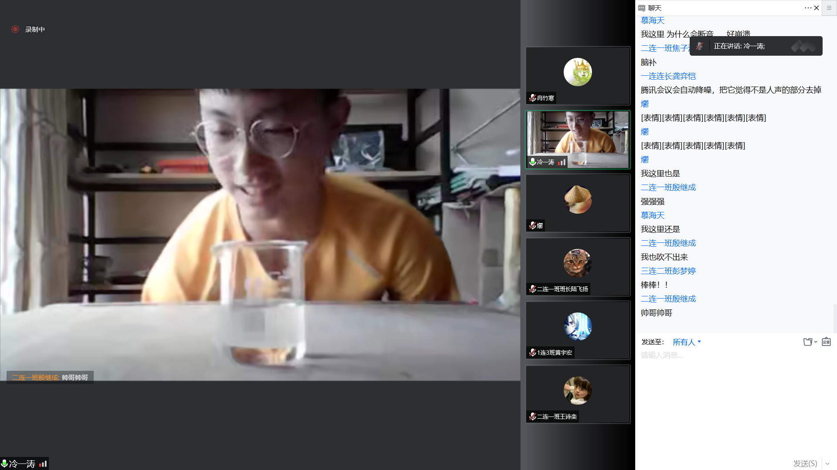The image size is (837, 470).
Task: Click the hamburger menu icon beside chat header
Action: (x=829, y=8)
